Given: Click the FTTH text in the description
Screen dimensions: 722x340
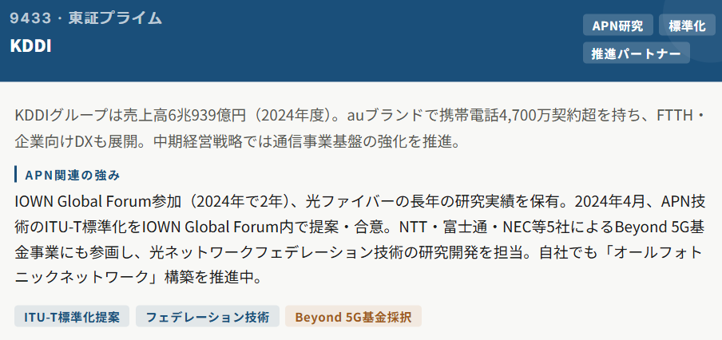Looking at the screenshot, I should (676, 116).
